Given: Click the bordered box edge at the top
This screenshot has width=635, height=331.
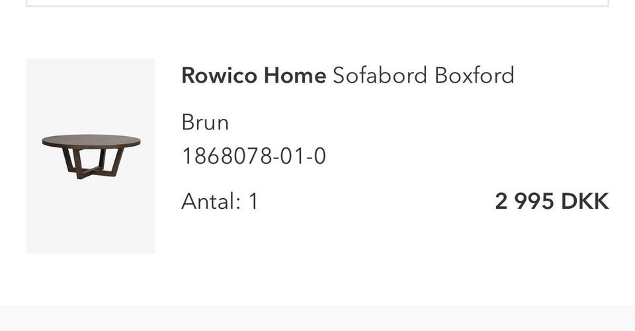Looking at the screenshot, I should [x=317, y=5].
